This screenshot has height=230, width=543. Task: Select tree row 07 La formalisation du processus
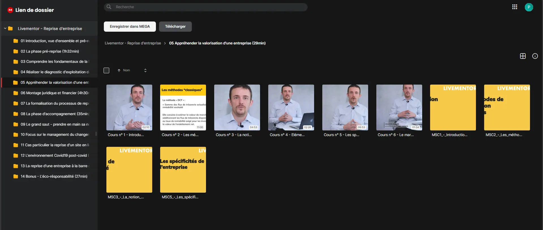click(x=50, y=104)
